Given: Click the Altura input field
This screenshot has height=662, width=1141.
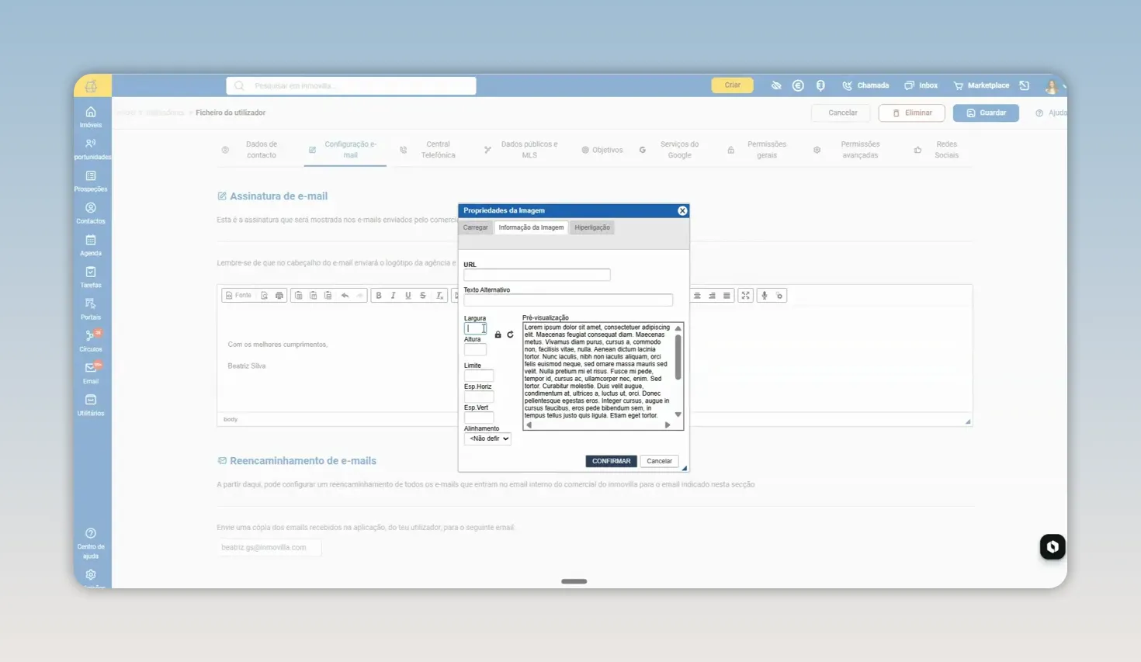Looking at the screenshot, I should [x=475, y=349].
